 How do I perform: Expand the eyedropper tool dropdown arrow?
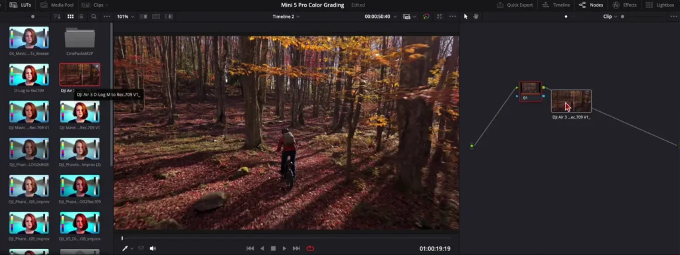coord(132,248)
